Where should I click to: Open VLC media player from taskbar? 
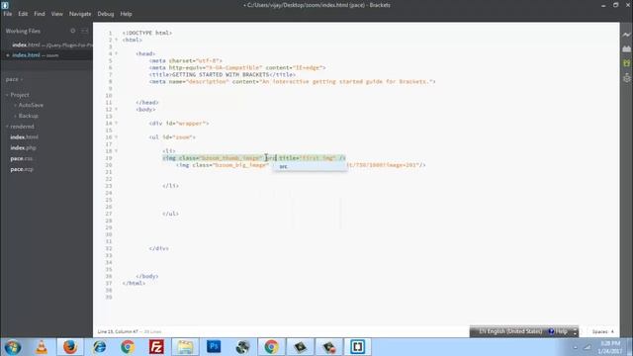[42, 347]
